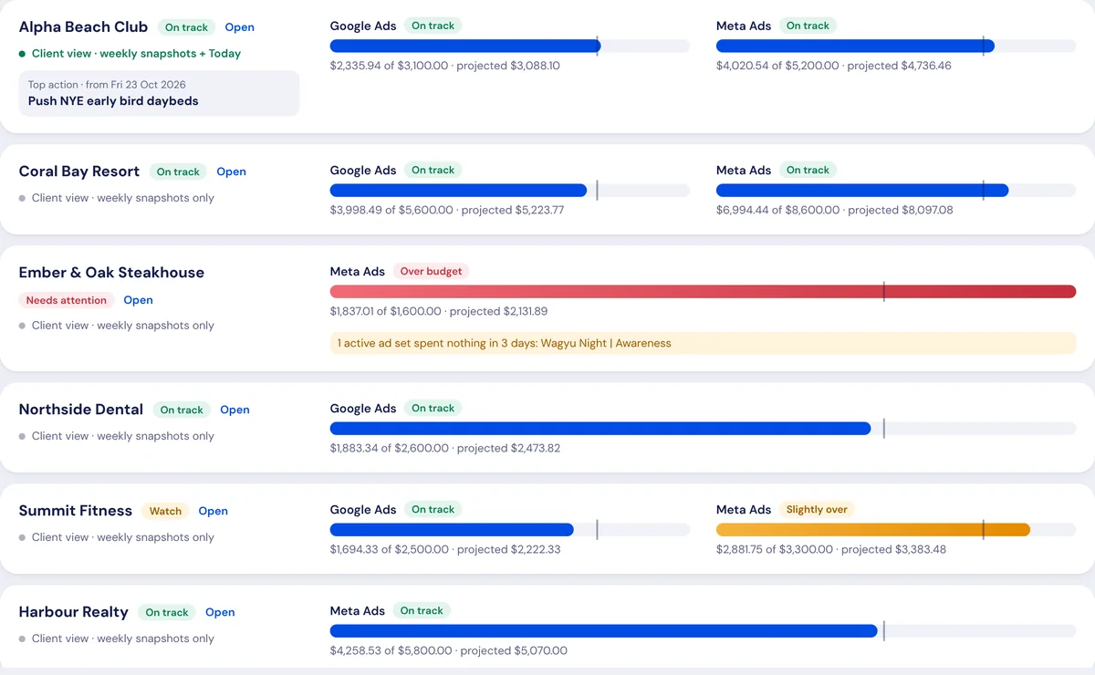Screen dimensions: 1095x675
Task: Click '$6,994.44 of $8,600.00' spend text
Action: pyautogui.click(x=777, y=210)
